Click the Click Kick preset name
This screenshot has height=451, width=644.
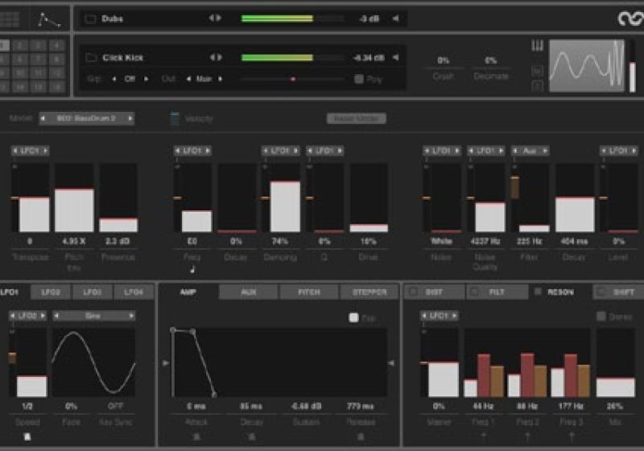point(123,57)
